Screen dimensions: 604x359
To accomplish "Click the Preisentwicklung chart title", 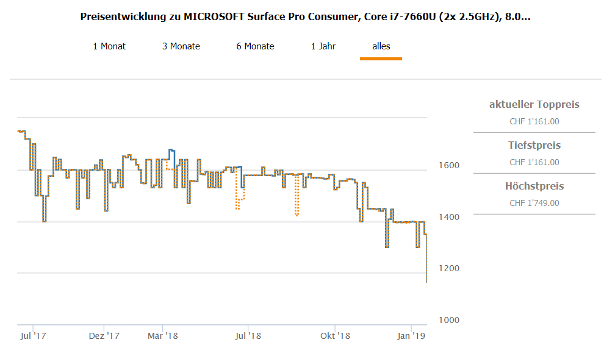I will tap(305, 16).
